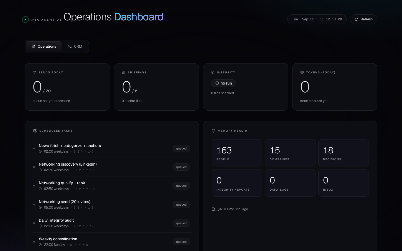Click the 'none recorded yet' text
Image resolution: width=402 pixels, height=251 pixels.
[314, 101]
